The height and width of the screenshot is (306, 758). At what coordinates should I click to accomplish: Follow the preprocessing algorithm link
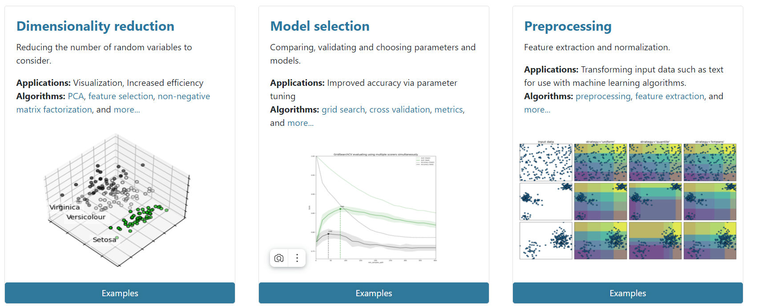coord(603,96)
